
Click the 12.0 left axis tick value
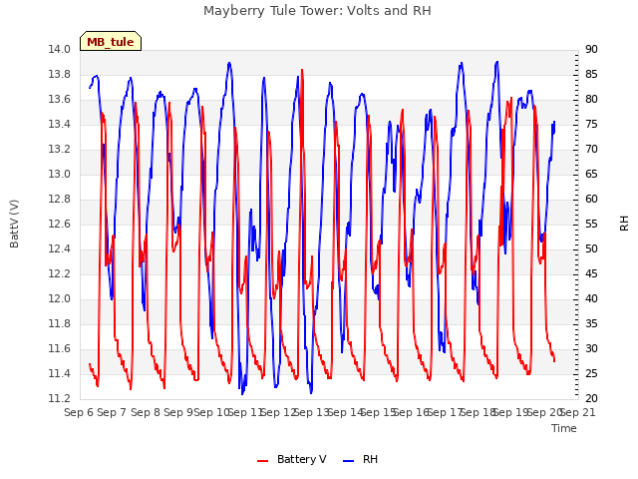pyautogui.click(x=59, y=299)
